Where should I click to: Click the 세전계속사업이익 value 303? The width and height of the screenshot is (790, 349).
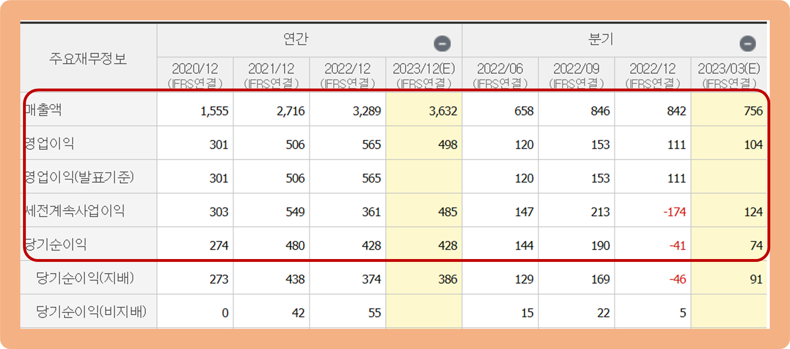coord(219,213)
